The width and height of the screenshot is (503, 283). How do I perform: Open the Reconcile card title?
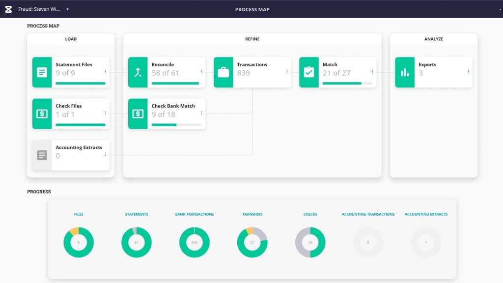click(x=163, y=64)
